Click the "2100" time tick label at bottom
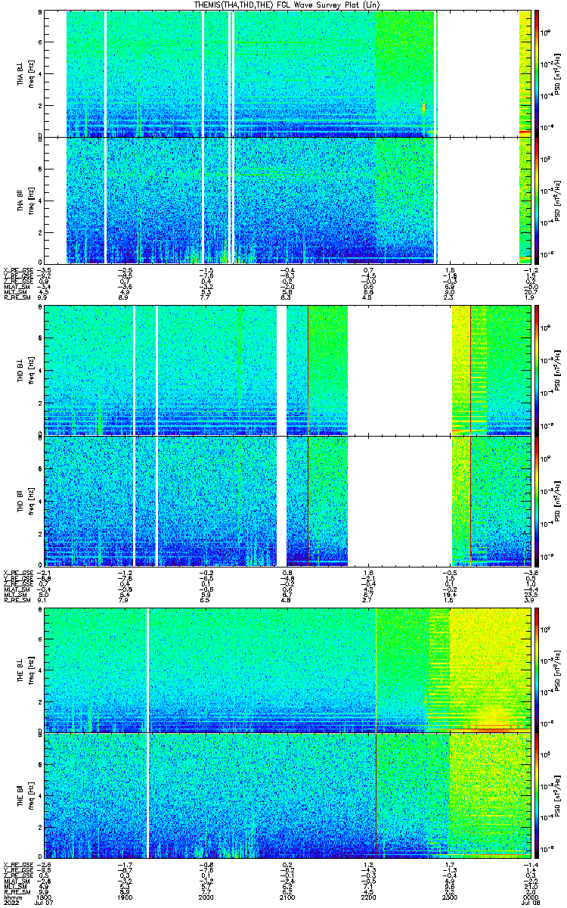Viewport: 567px width, 908px height. click(287, 897)
